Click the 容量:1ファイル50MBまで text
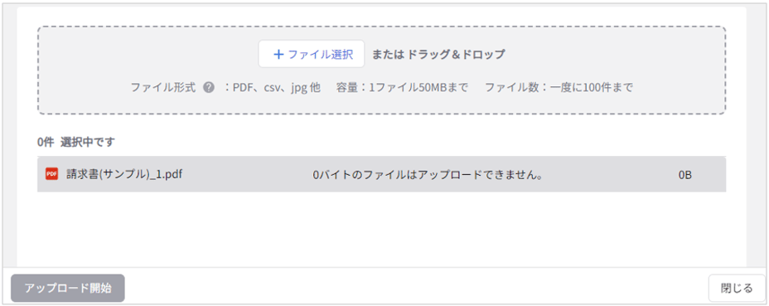The width and height of the screenshot is (769, 306). 402,88
